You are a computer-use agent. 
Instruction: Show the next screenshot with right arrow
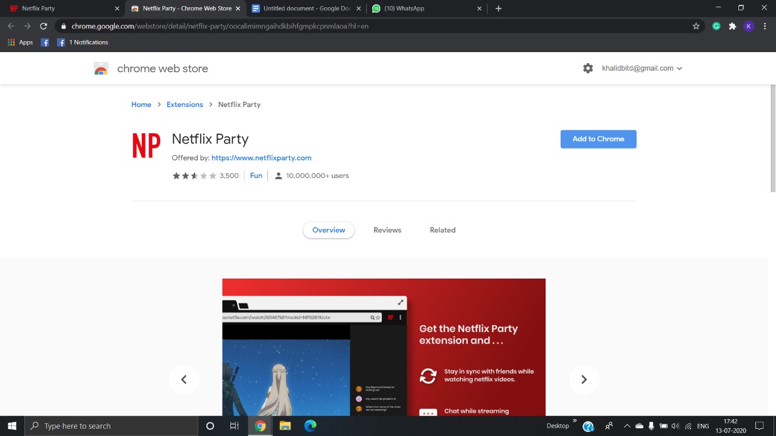coord(584,379)
